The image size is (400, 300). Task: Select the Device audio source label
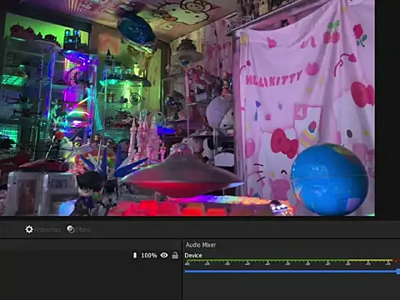[193, 256]
